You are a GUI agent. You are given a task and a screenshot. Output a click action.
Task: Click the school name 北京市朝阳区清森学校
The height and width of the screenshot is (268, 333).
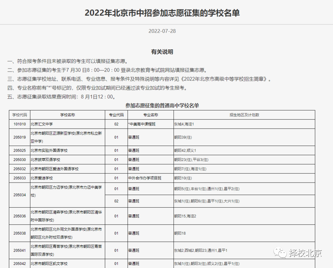tap(66, 216)
